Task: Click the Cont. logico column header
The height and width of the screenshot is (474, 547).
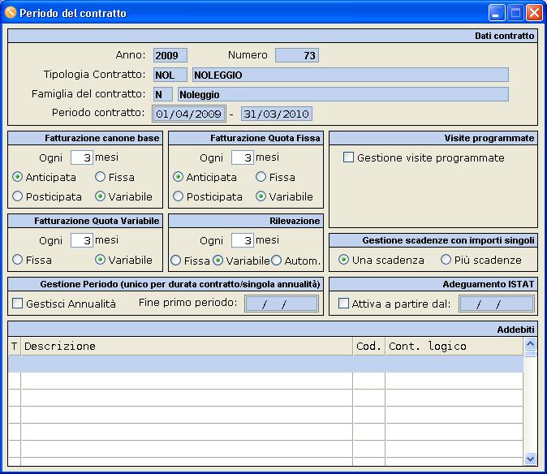Action: click(x=454, y=346)
